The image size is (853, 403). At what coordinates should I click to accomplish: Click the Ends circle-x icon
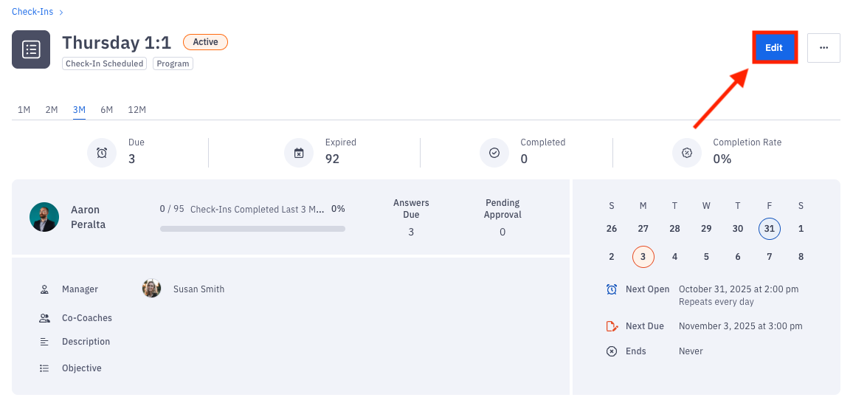pos(612,351)
